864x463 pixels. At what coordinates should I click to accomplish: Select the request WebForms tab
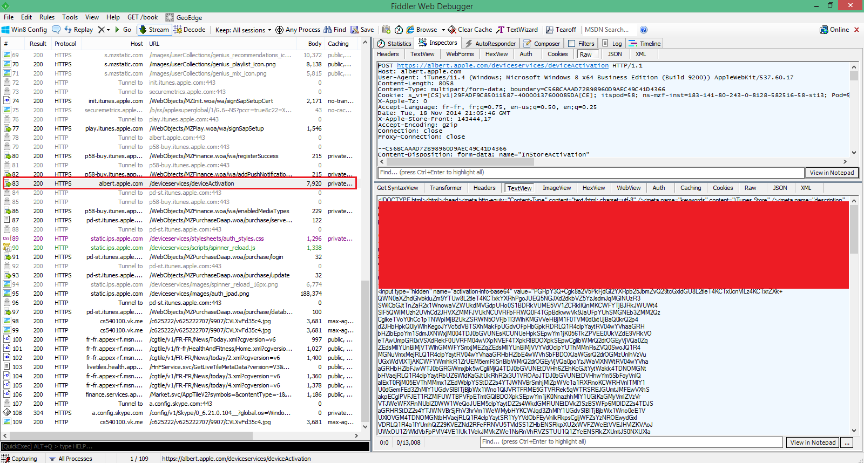[x=460, y=54]
